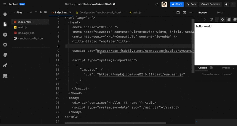This screenshot has height=126, width=237.
Task: Open editor more options ellipsis
Action: pyautogui.click(x=191, y=12)
